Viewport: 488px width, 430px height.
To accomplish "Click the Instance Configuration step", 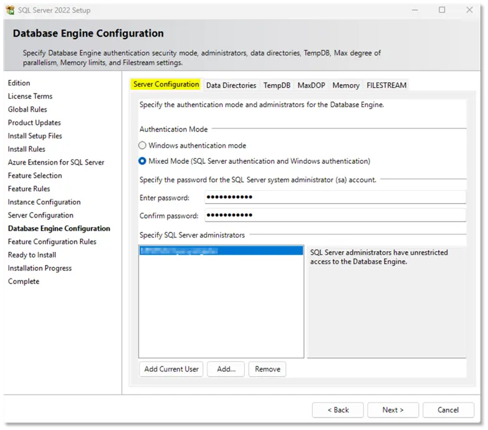I will click(x=44, y=202).
